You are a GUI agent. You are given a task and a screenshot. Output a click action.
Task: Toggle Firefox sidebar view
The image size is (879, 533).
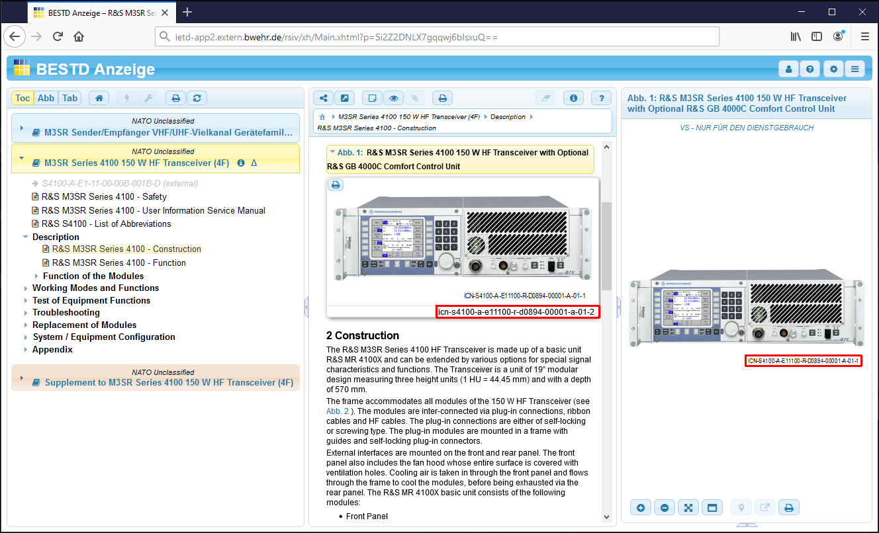pos(817,36)
